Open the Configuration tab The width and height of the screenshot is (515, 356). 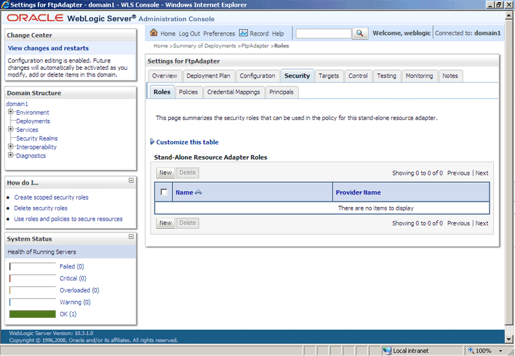[257, 76]
